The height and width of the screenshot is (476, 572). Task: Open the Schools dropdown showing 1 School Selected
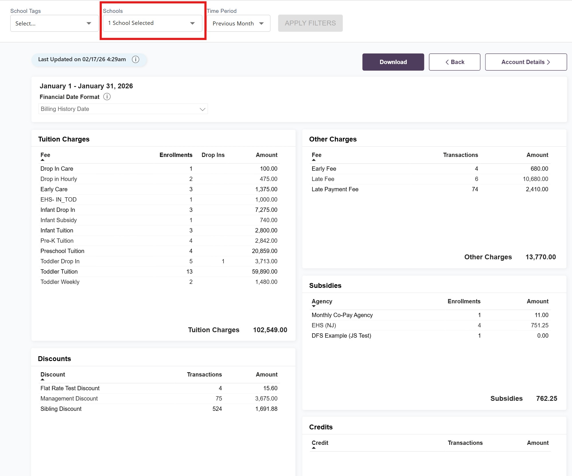click(x=152, y=23)
